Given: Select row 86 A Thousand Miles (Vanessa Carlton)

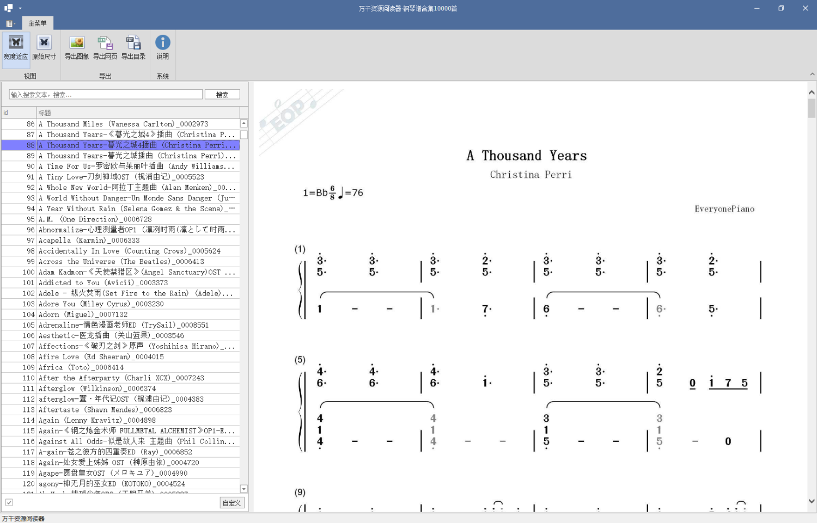Looking at the screenshot, I should 120,124.
